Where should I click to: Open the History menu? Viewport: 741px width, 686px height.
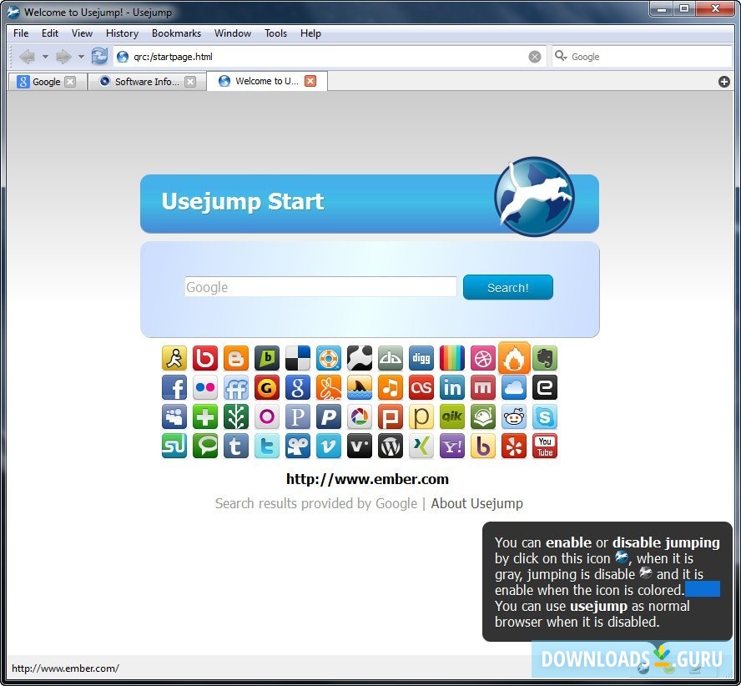click(122, 33)
